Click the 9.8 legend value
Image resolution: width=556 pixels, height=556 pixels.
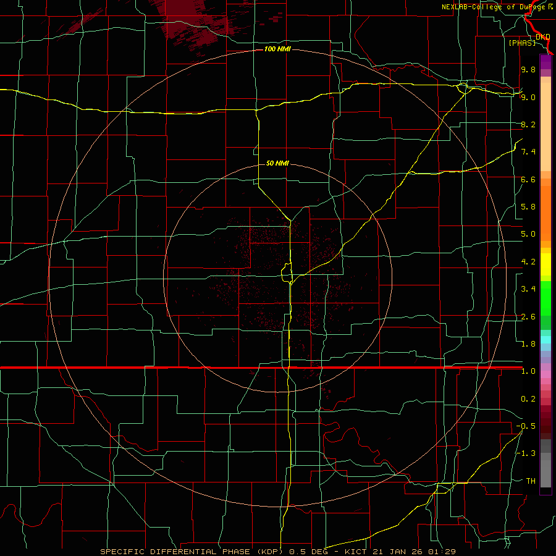coord(528,69)
